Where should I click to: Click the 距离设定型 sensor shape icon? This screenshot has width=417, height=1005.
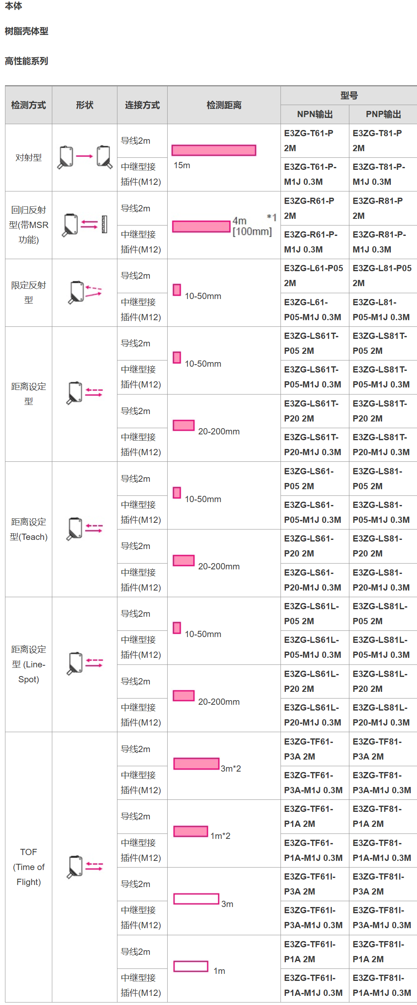[85, 393]
